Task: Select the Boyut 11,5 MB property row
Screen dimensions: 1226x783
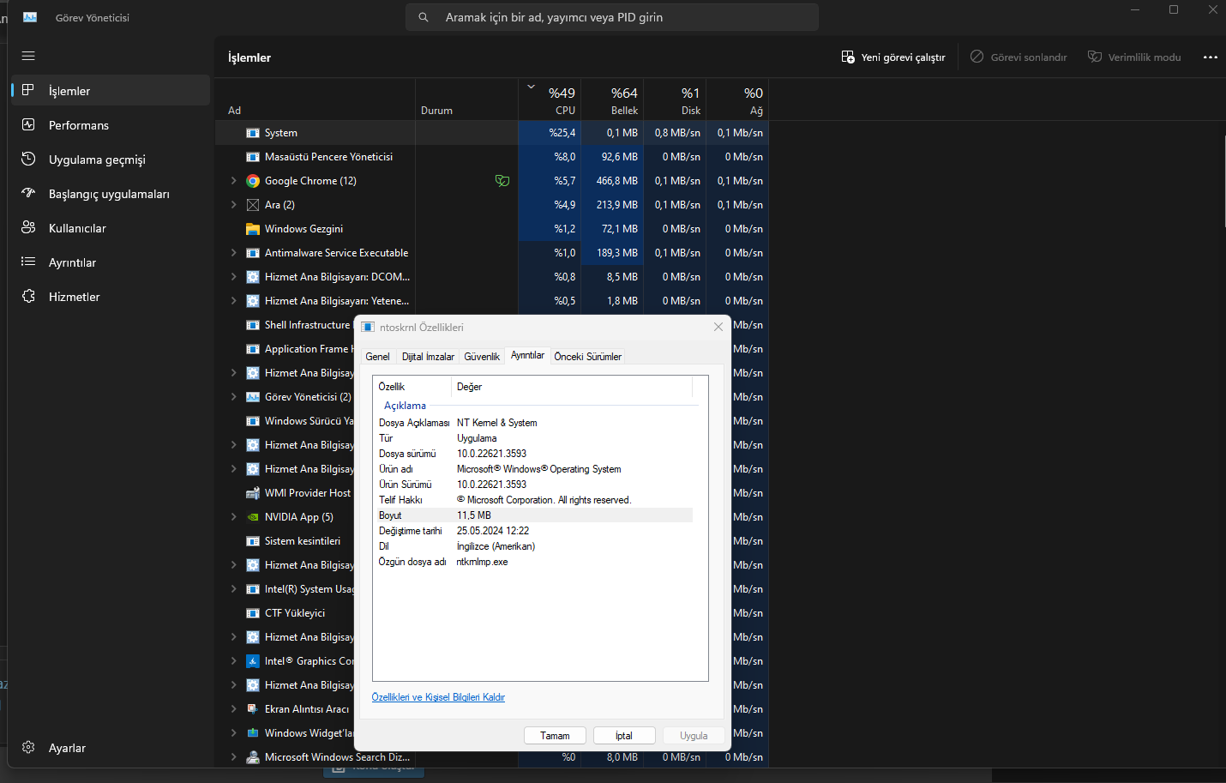Action: pos(533,515)
